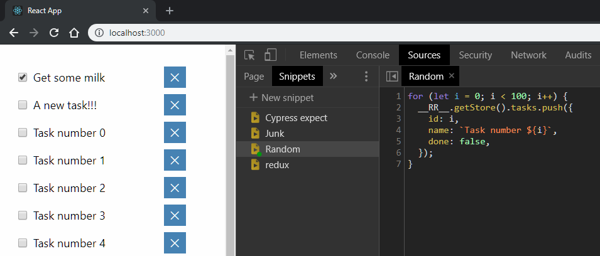Close the Random snippet editor tab

[451, 77]
